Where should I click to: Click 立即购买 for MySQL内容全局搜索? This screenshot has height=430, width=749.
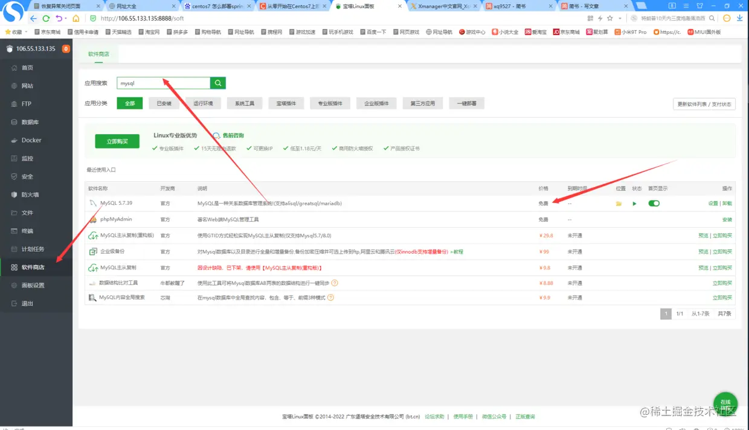[722, 298]
